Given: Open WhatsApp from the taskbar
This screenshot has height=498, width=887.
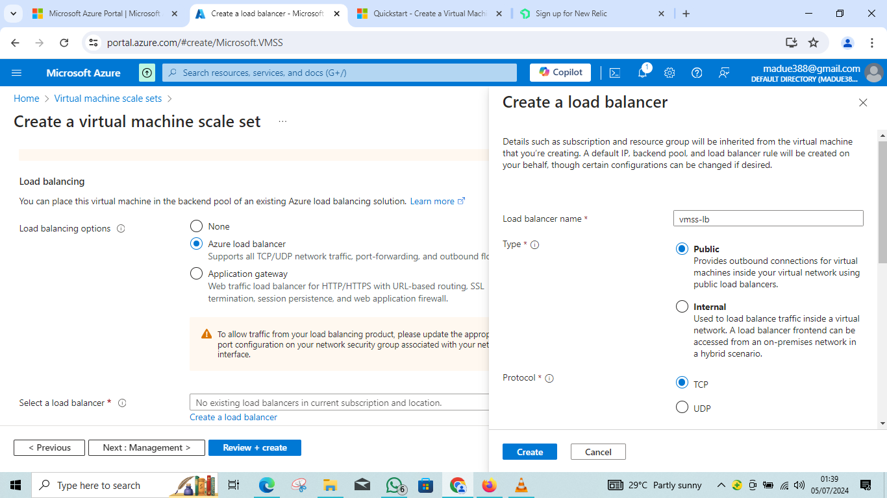Looking at the screenshot, I should (x=395, y=485).
